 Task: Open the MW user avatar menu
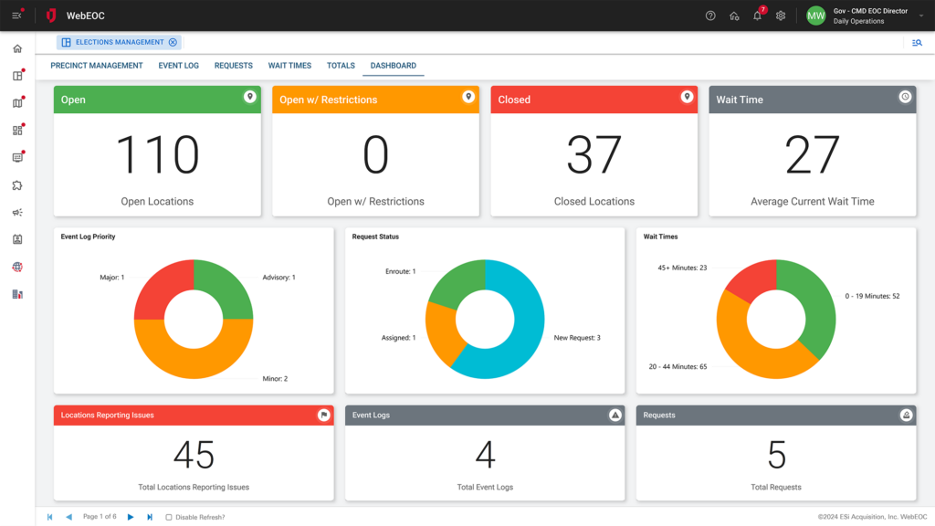point(815,16)
